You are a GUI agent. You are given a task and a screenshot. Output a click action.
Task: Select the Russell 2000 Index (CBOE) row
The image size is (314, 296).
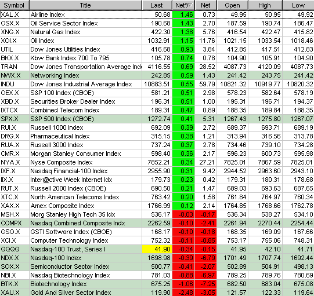157,188
